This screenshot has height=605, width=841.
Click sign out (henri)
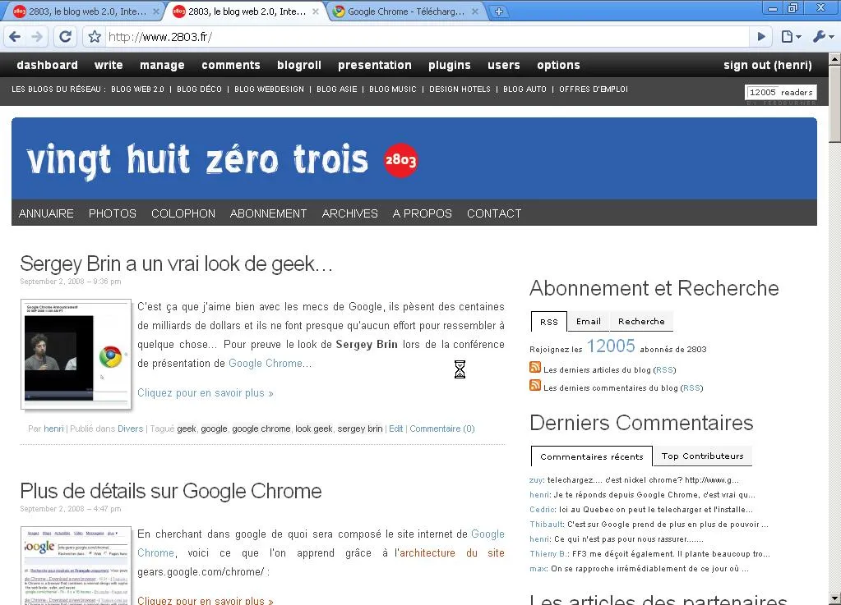click(768, 65)
